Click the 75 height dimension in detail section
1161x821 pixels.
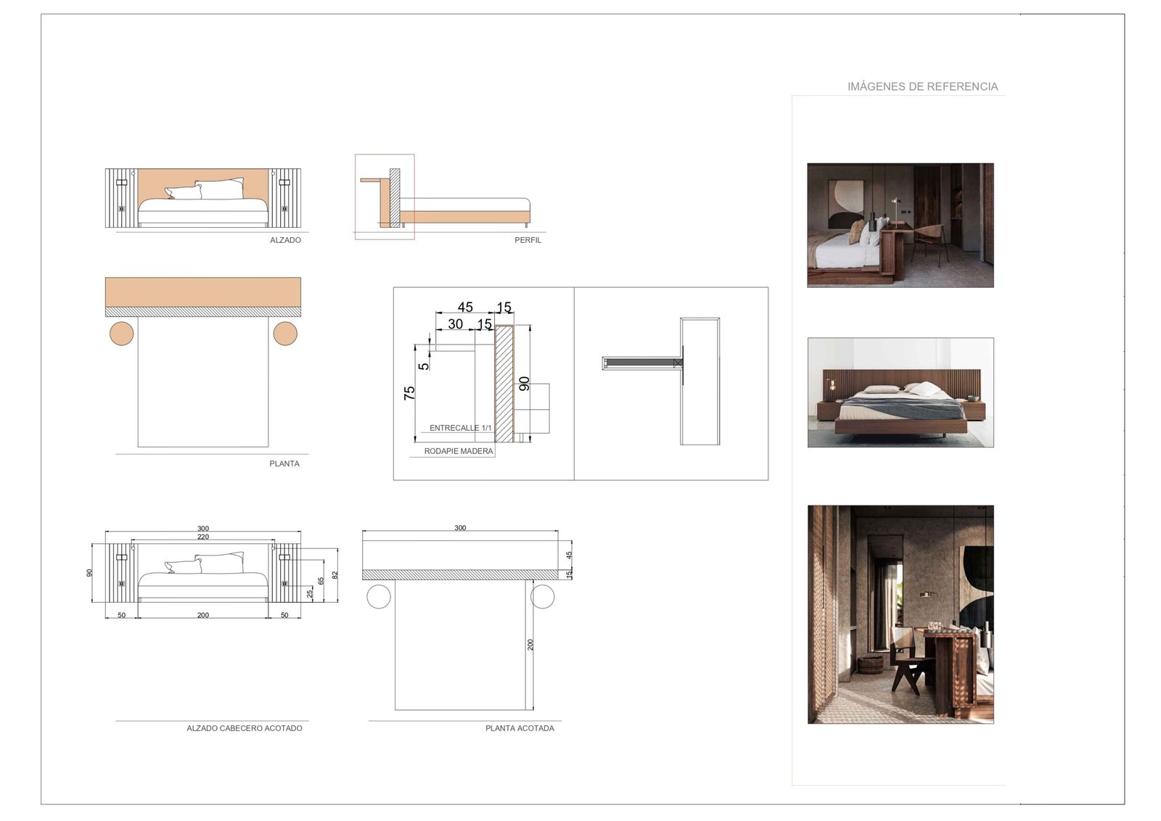pyautogui.click(x=409, y=392)
